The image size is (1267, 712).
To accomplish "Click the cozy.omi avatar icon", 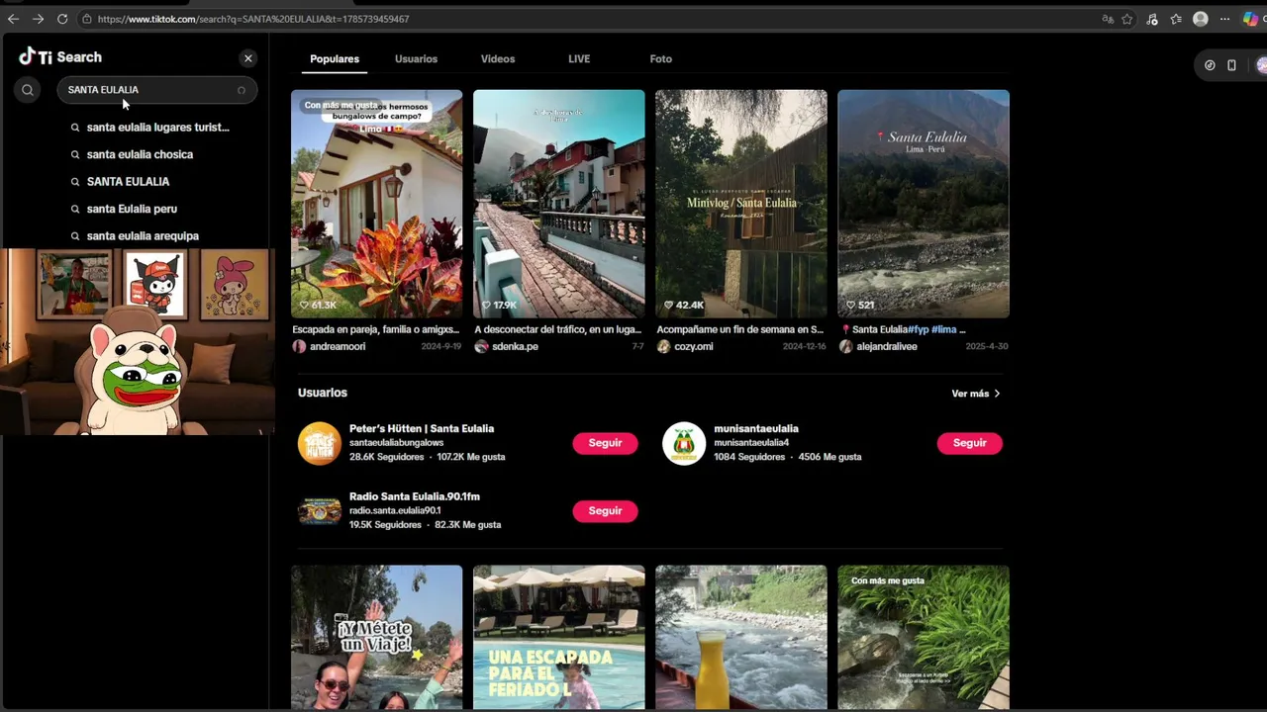I will pos(663,347).
